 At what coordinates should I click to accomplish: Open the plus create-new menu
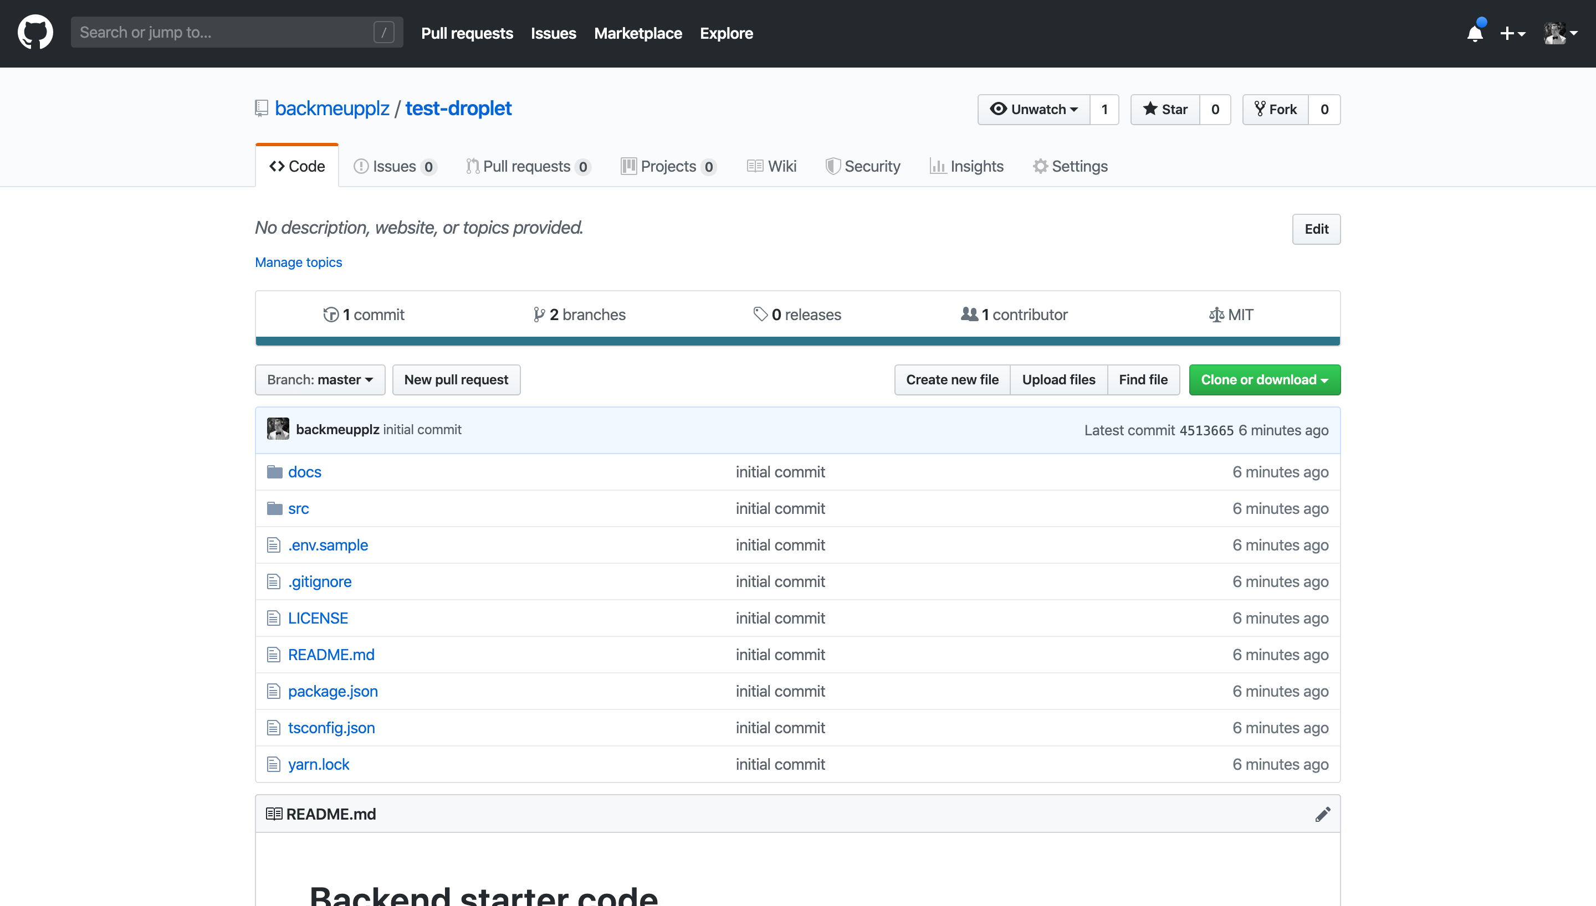[x=1512, y=33]
